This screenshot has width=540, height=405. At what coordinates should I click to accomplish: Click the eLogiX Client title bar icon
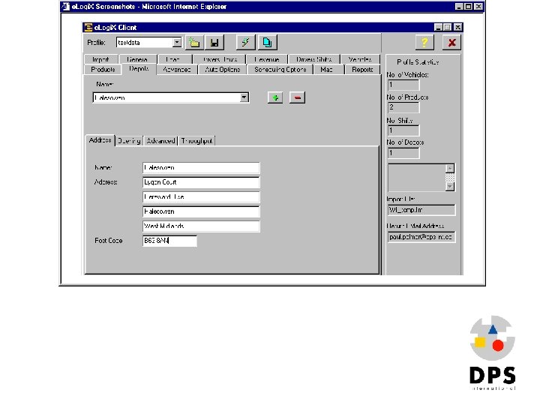[x=88, y=27]
